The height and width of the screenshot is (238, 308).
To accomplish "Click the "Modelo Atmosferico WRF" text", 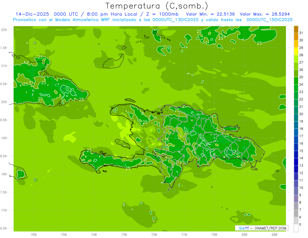I will 83,20.
